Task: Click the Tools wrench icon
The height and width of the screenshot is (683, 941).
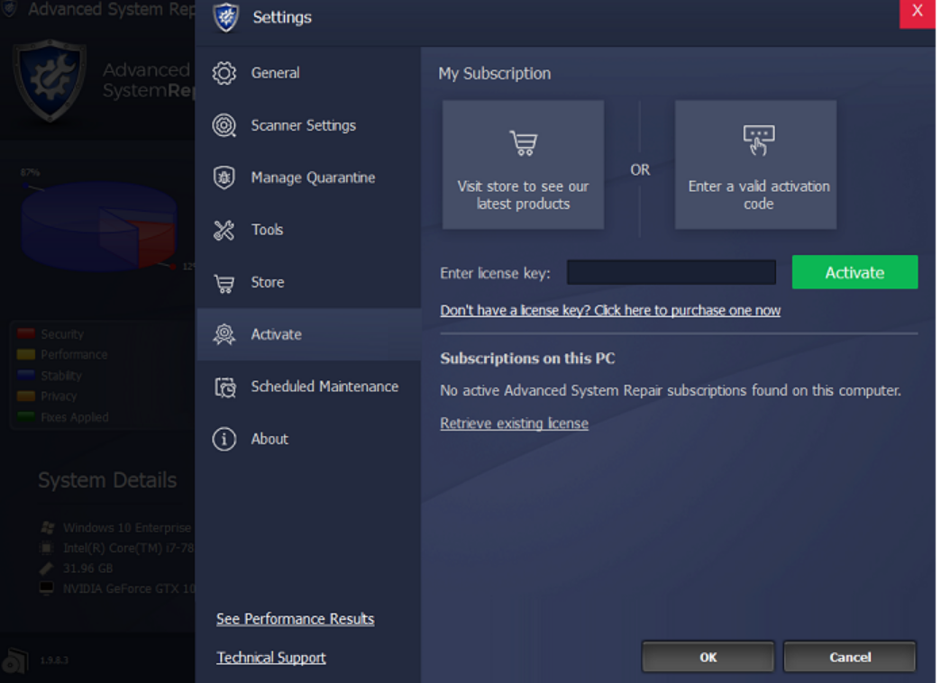Action: pyautogui.click(x=224, y=230)
